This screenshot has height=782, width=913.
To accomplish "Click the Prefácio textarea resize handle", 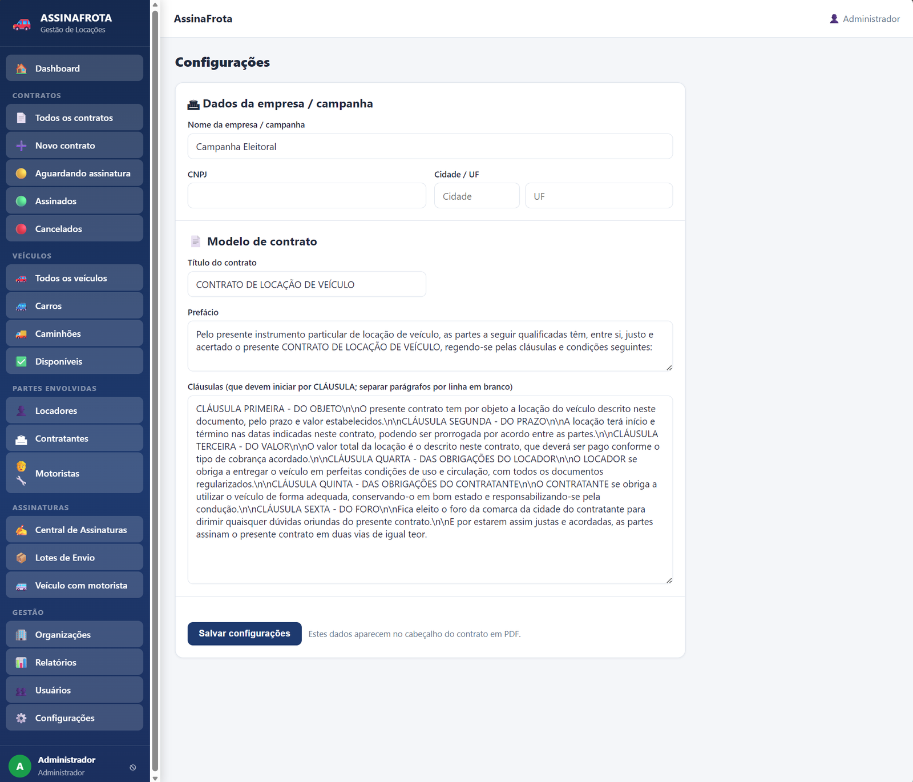I will coord(669,368).
